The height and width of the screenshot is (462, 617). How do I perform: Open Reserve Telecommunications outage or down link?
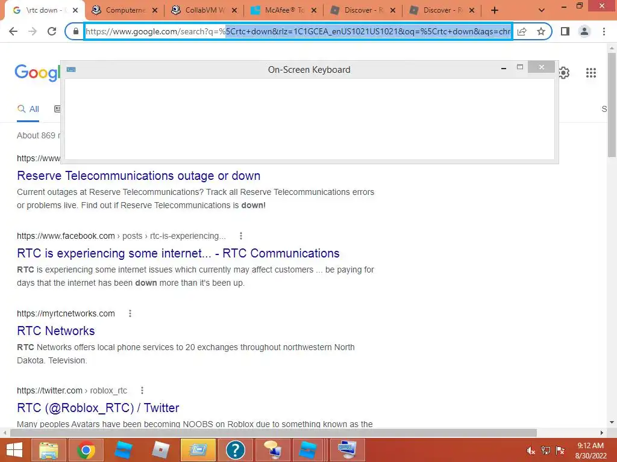(x=139, y=176)
